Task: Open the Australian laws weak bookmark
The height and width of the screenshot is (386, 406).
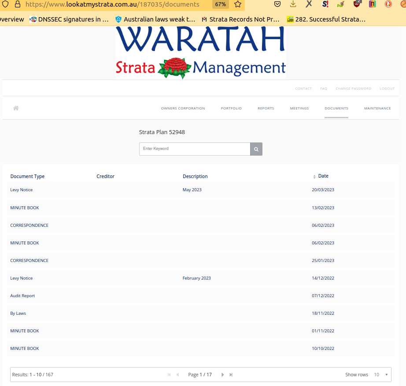Action: point(155,19)
